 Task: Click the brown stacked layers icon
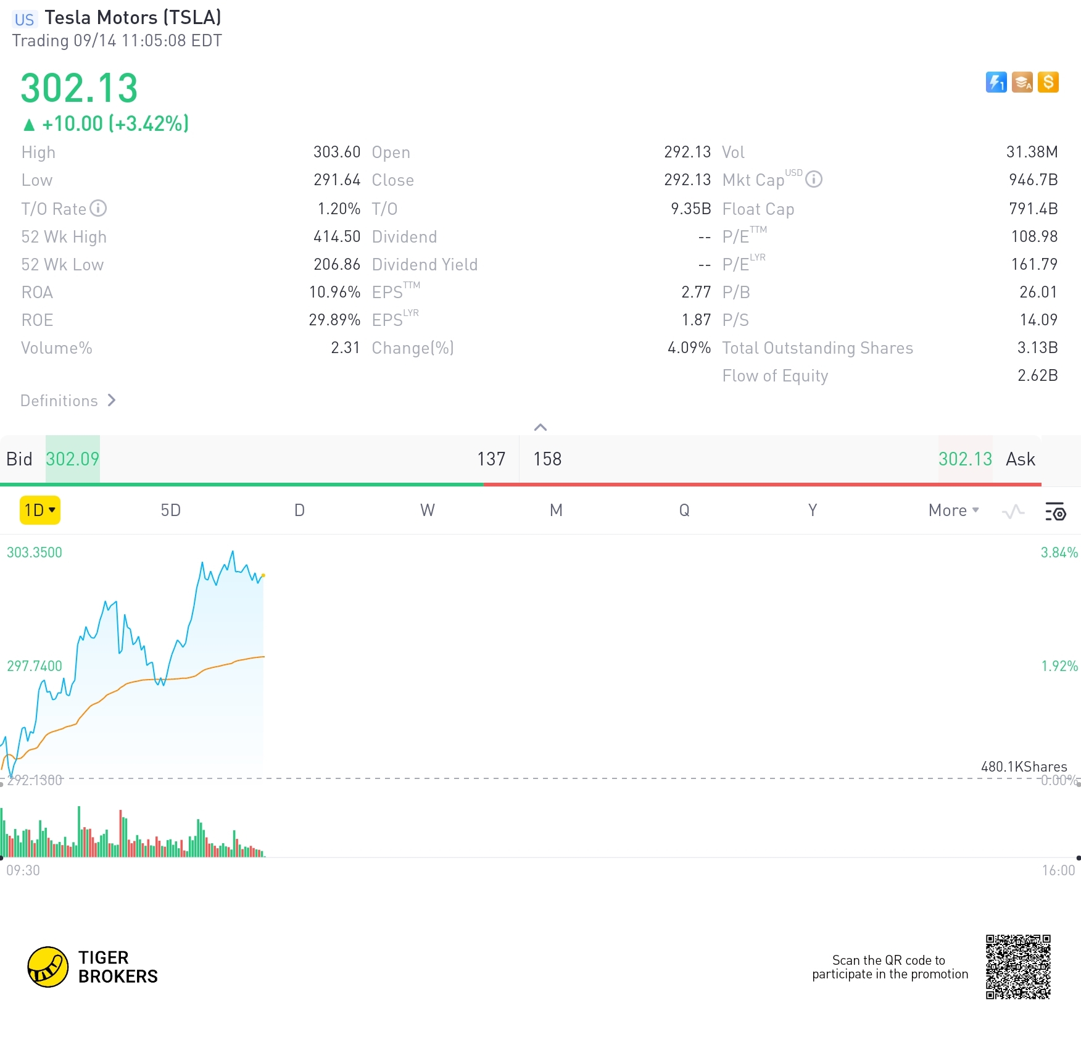click(1022, 82)
